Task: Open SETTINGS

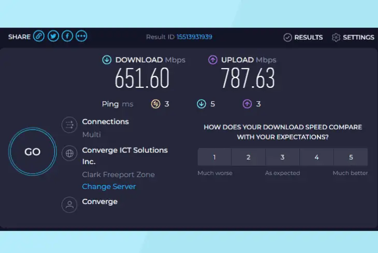Action: (353, 37)
